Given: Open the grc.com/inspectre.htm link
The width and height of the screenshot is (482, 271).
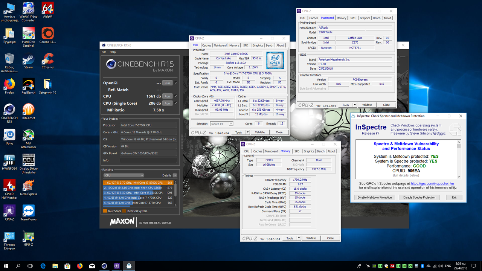Looking at the screenshot, I should (x=432, y=184).
